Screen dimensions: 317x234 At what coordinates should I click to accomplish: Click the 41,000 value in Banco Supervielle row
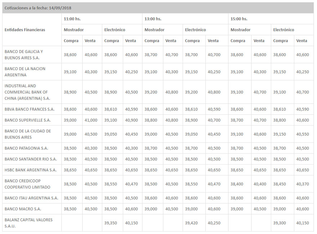click(91, 120)
